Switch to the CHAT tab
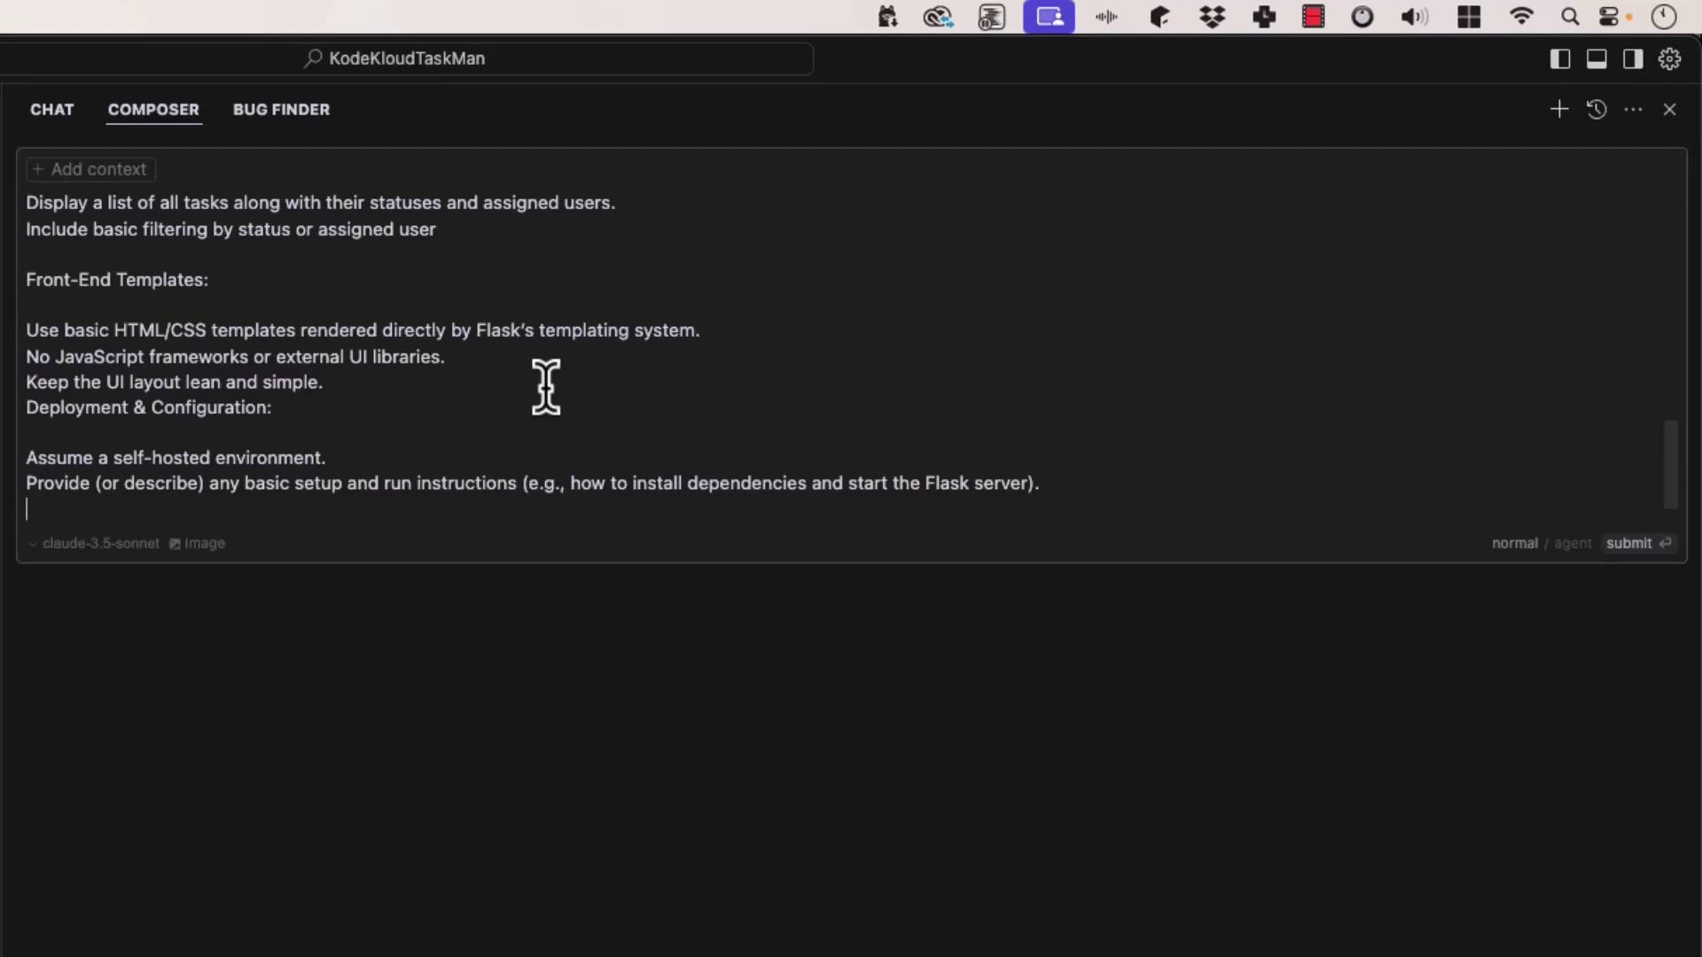Image resolution: width=1702 pixels, height=957 pixels. (x=51, y=109)
